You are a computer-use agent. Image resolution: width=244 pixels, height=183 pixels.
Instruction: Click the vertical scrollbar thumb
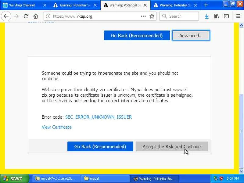pos(241,131)
